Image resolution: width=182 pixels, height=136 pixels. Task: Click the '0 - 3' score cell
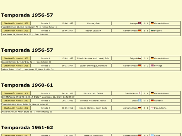(x=146, y=101)
